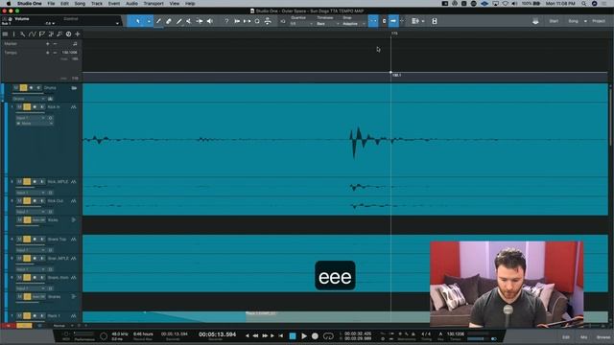Open the Arrow tool options dropdown
The height and width of the screenshot is (345, 614).
tap(149, 21)
